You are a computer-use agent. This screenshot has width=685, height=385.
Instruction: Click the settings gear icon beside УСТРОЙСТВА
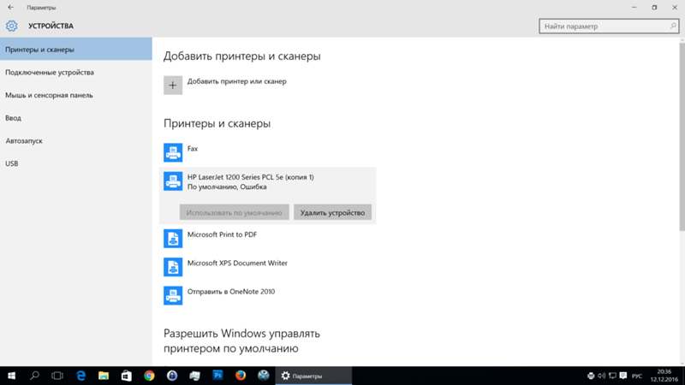12,26
